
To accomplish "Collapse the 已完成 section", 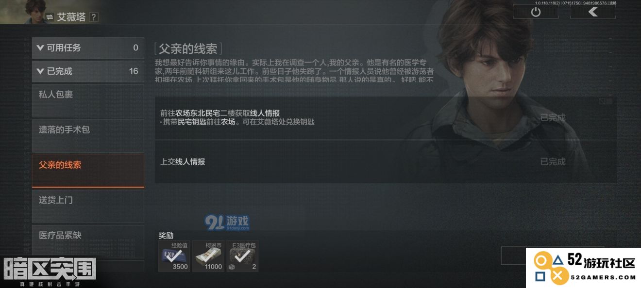I will [x=88, y=71].
